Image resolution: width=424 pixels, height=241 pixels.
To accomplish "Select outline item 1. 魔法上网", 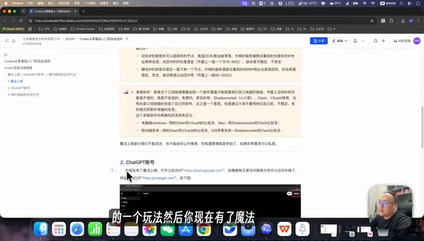I will click(x=15, y=81).
